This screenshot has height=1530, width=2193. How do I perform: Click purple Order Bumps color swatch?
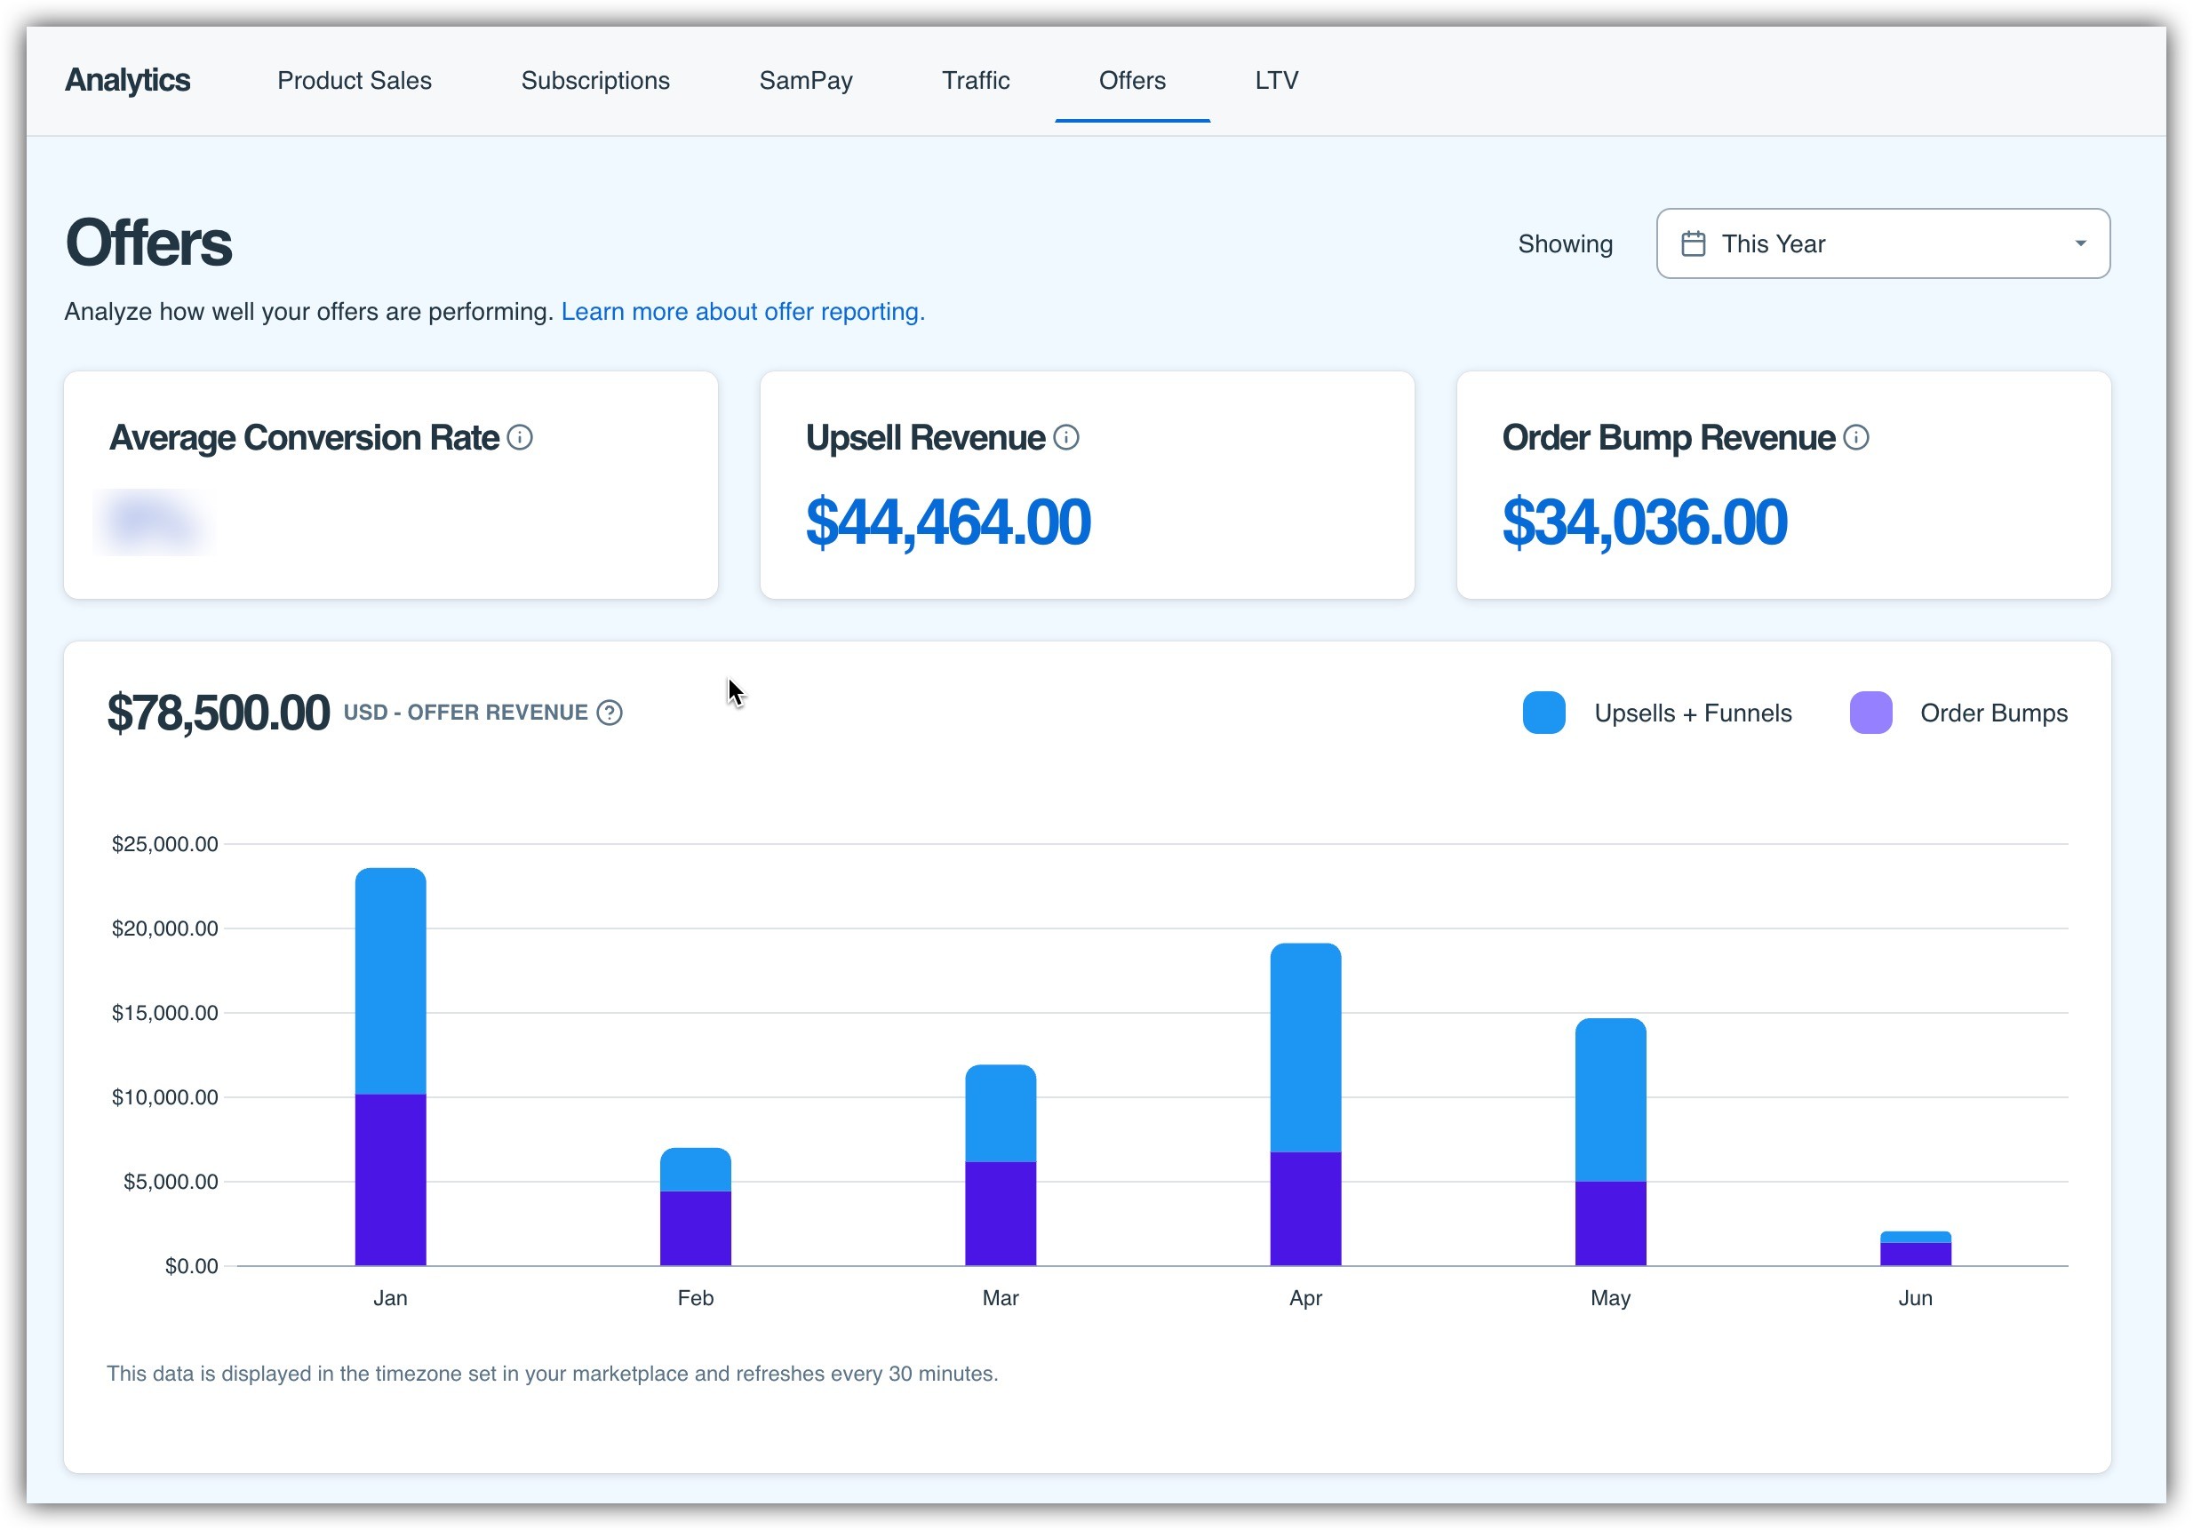[1870, 713]
